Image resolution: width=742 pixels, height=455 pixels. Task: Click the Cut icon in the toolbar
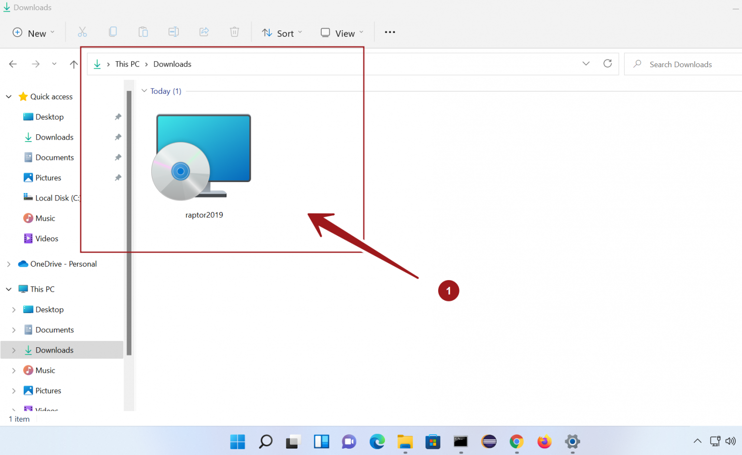coord(82,32)
